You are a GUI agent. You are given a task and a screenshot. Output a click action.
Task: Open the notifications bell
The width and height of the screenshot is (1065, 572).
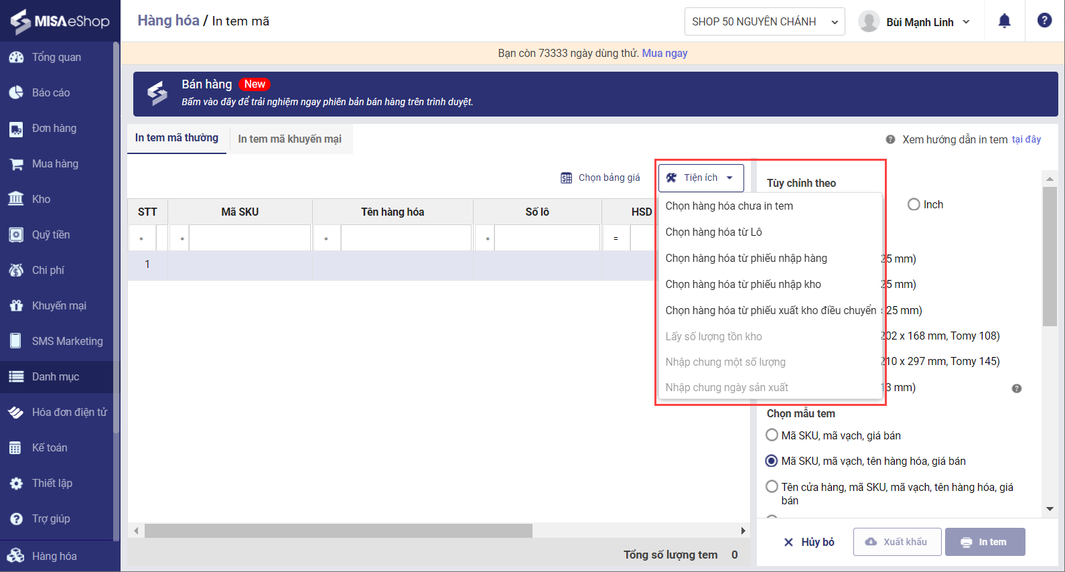coord(1005,21)
